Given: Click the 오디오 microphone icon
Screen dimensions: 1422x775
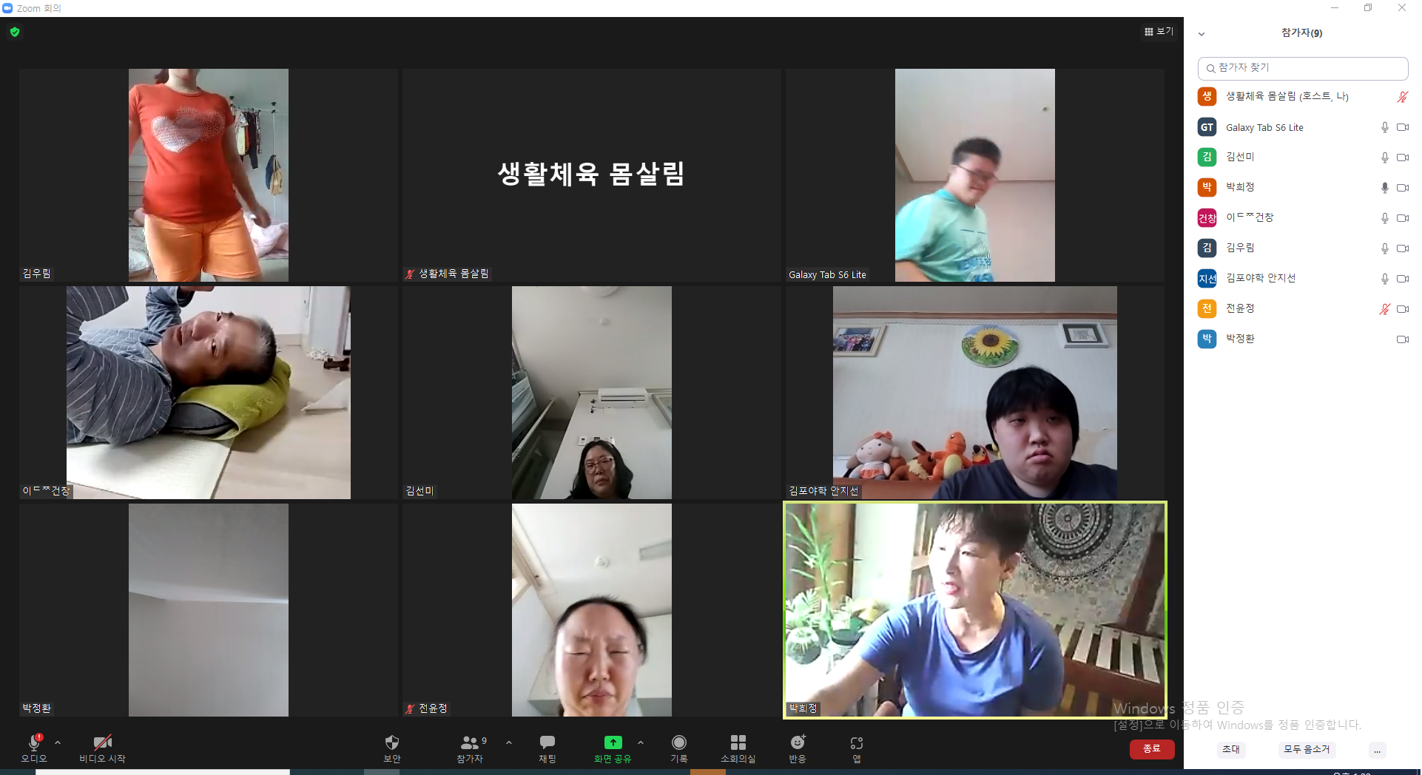Looking at the screenshot, I should tap(34, 742).
